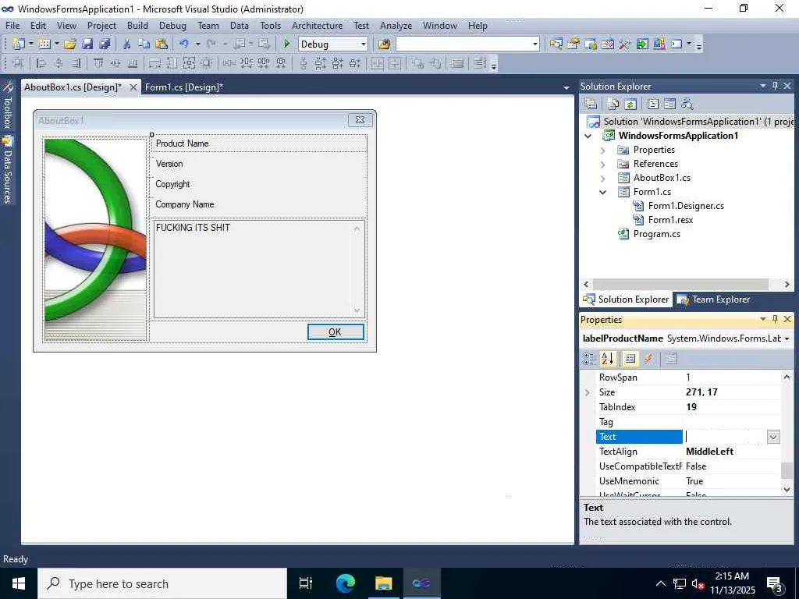Open the Debug configuration dropdown
Viewport: 799px width, 599px height.
point(364,44)
